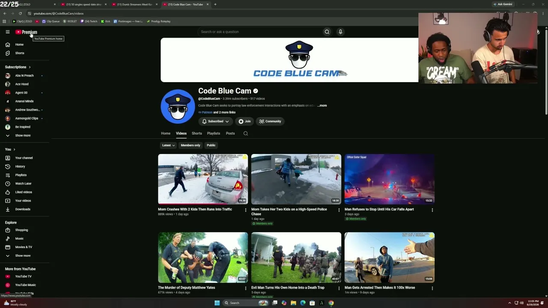This screenshot has width=548, height=308.
Task: Click the YouTube Premium logo
Action: coord(26,32)
